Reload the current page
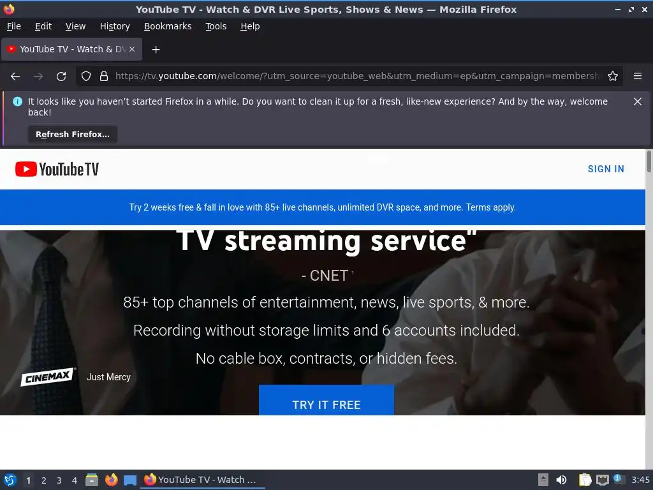653x490 pixels. coord(61,77)
